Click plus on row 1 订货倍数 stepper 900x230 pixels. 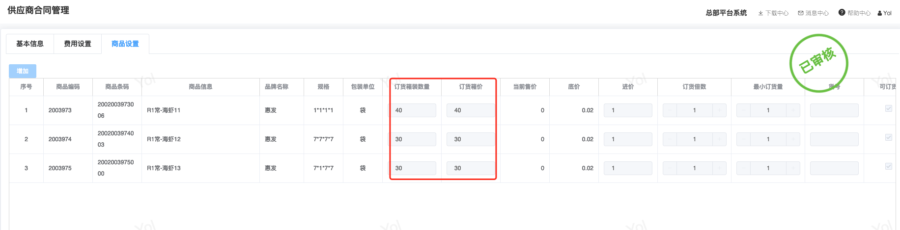click(719, 110)
